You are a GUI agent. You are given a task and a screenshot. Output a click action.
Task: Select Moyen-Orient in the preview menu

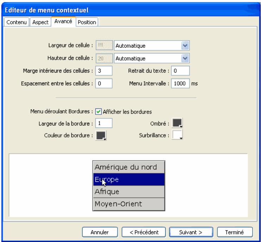point(129,204)
